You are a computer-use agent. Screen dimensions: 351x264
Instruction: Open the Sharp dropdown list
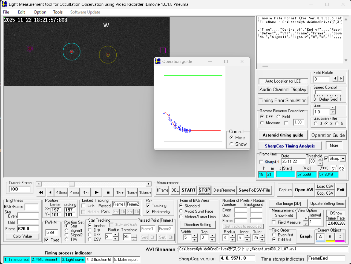pos(343,159)
